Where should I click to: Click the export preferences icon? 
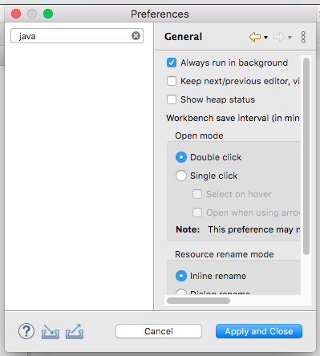(75, 331)
